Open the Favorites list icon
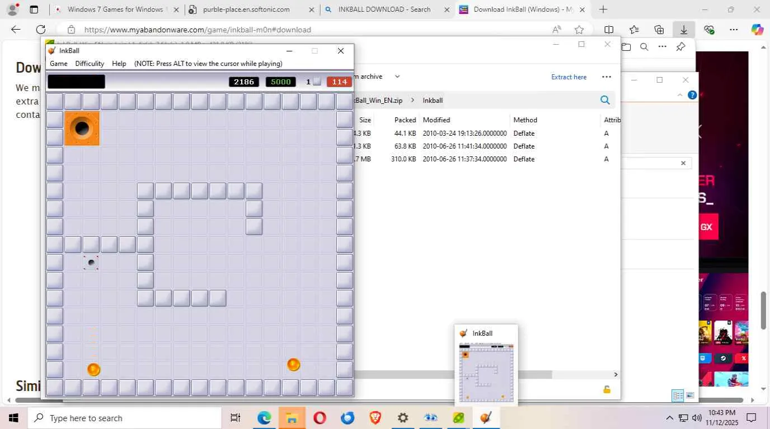The image size is (770, 429). pos(634,30)
